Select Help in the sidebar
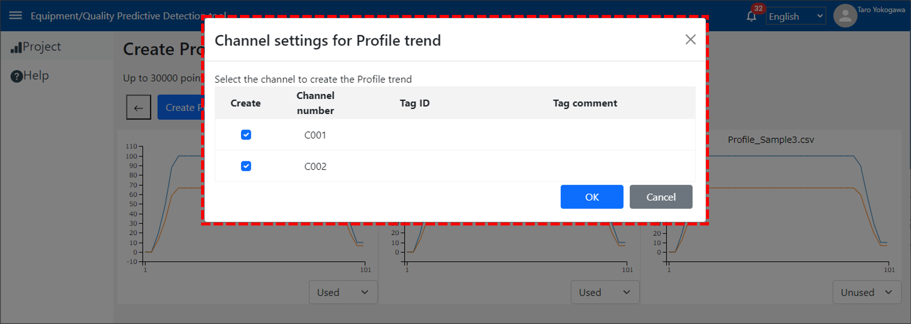 click(x=36, y=76)
